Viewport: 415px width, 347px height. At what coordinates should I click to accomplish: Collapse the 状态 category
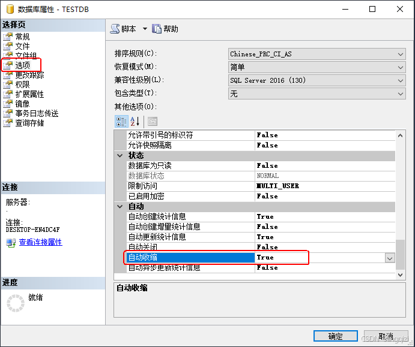click(x=120, y=156)
